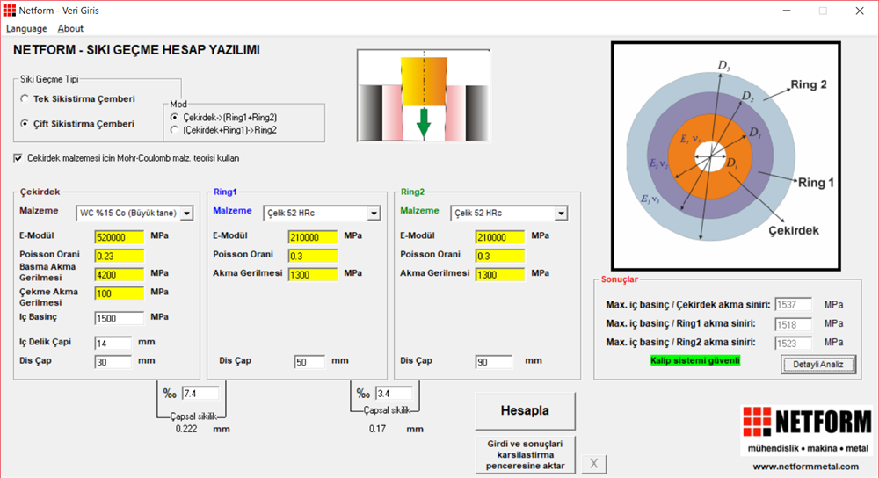Click the concentric rings diagram

click(x=725, y=156)
